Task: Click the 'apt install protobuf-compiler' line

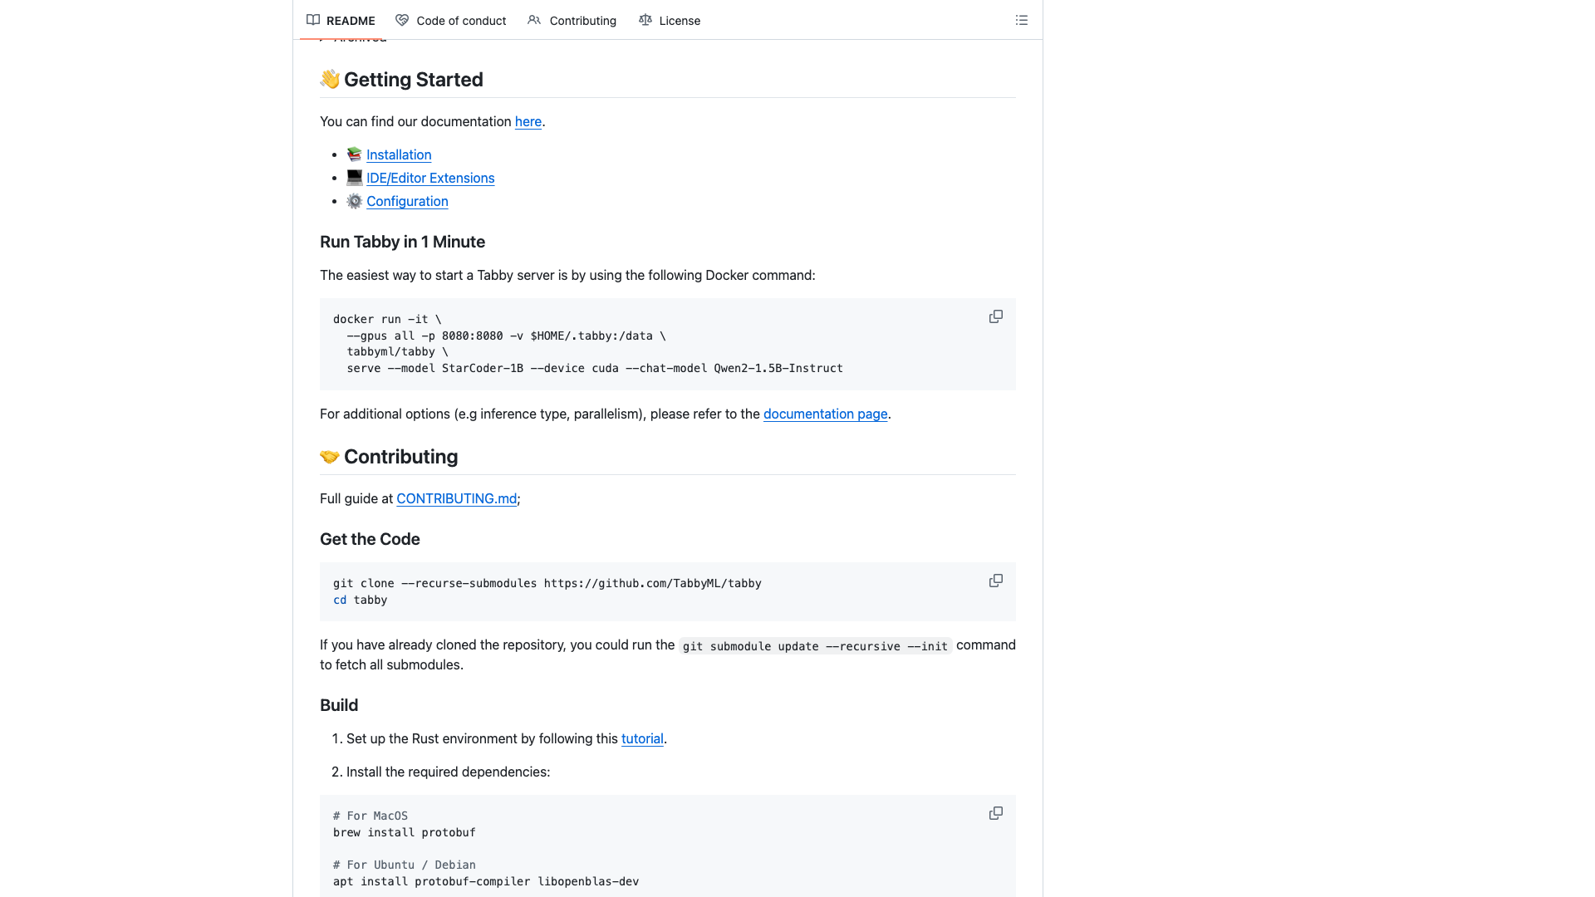Action: [x=486, y=881]
